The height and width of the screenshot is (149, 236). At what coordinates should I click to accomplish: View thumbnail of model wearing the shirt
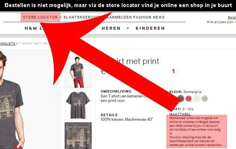[x=78, y=72]
